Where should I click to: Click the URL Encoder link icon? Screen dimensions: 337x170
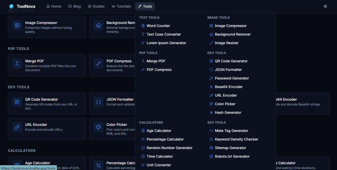click(211, 95)
